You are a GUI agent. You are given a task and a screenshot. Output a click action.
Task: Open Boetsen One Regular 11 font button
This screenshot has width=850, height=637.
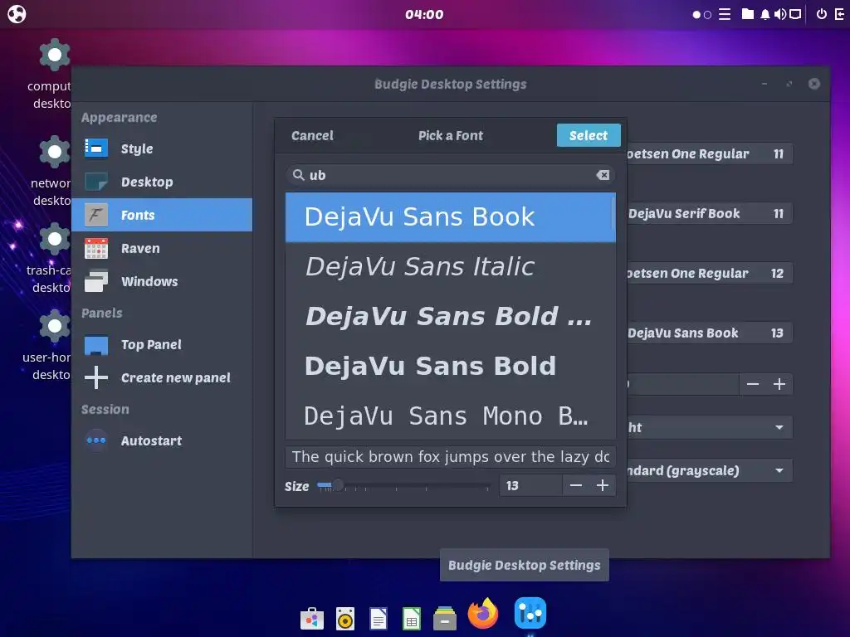[711, 153]
